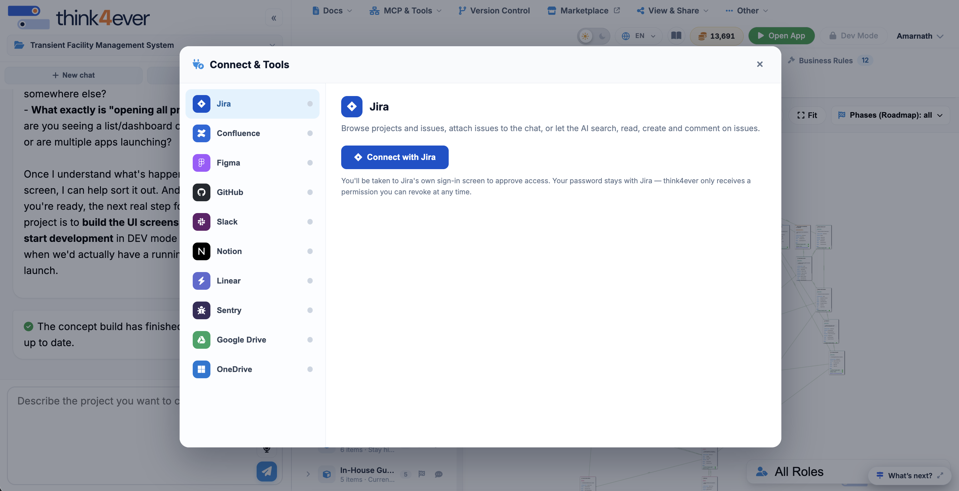
Task: Open the Google Drive integration
Action: [x=252, y=340]
